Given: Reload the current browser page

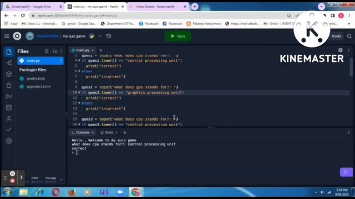Looking at the screenshot, I should 23,15.
